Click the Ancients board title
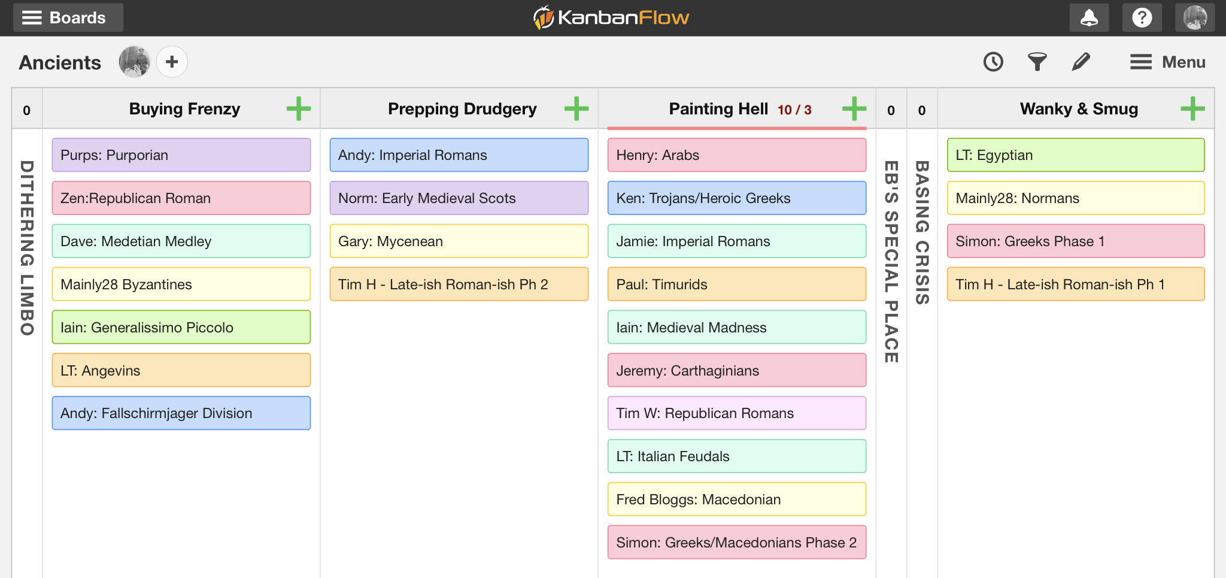Image resolution: width=1226 pixels, height=578 pixels. pos(60,62)
